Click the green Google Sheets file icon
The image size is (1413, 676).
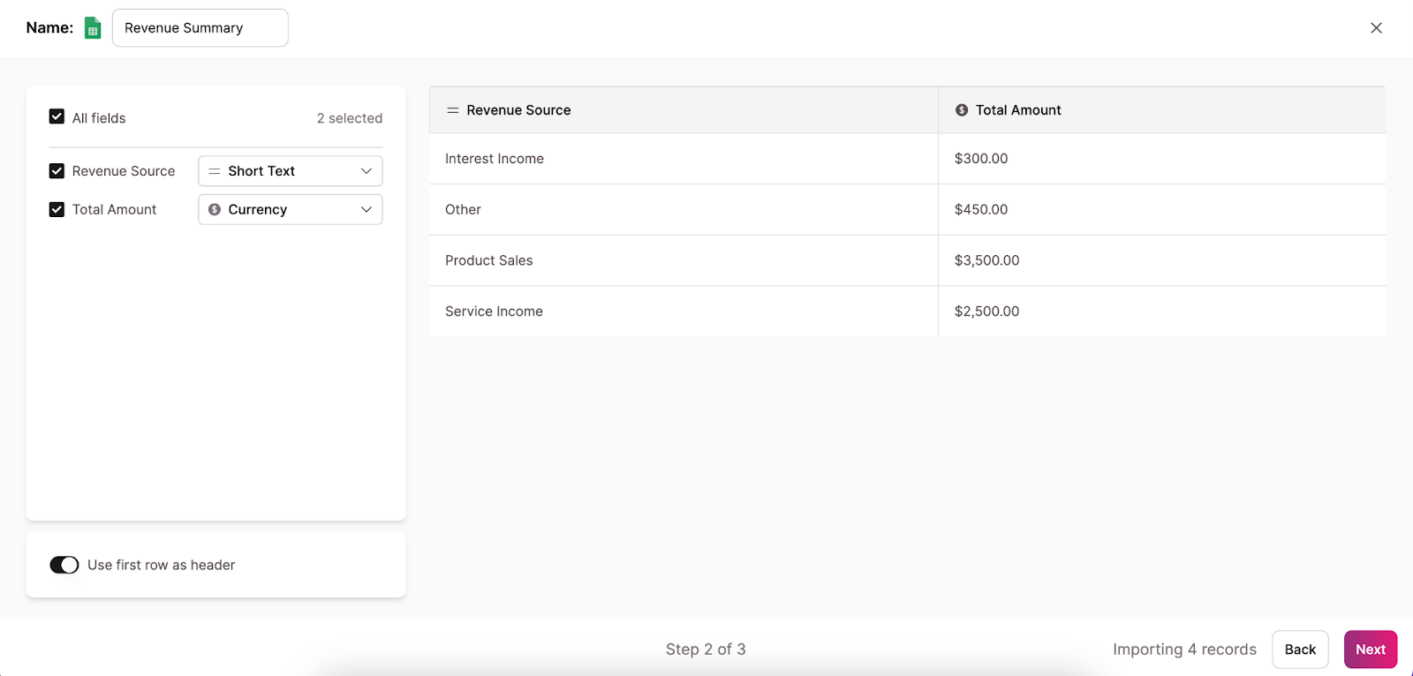click(93, 28)
